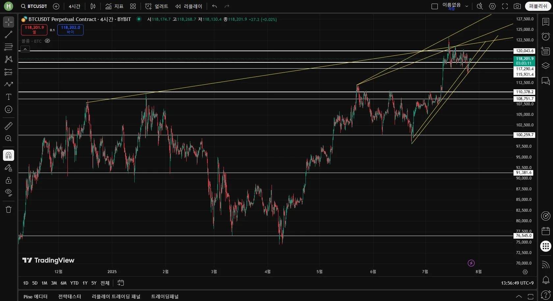Open the user profile H avatar
This screenshot has height=301, width=553.
pyautogui.click(x=9, y=6)
